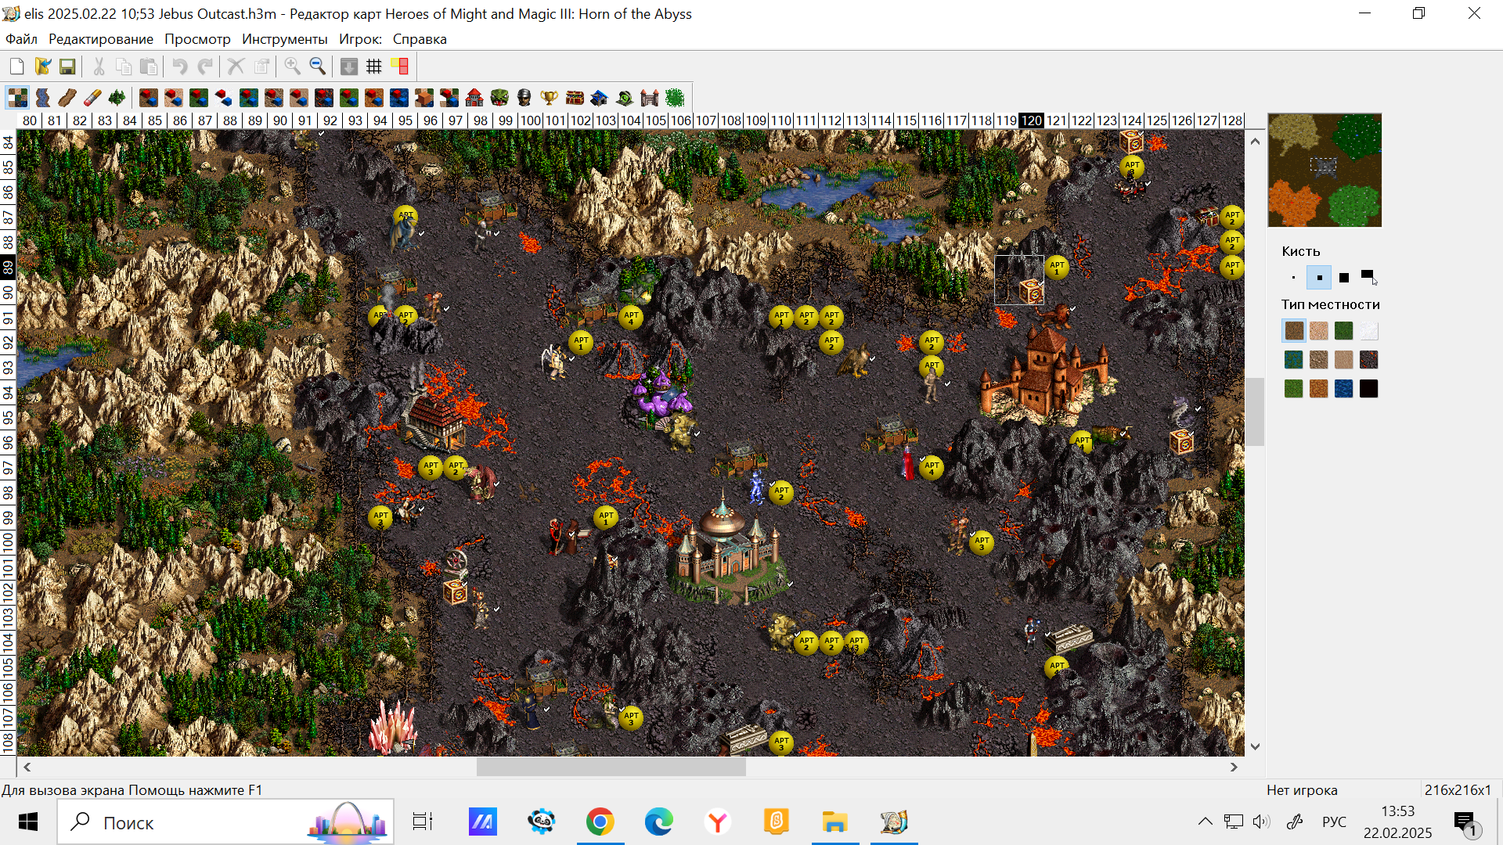Open the Справка menu

click(420, 39)
